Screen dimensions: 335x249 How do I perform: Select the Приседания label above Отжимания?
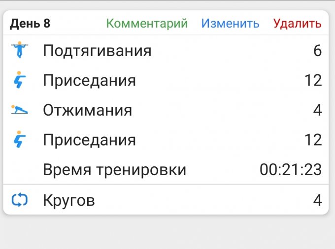click(89, 80)
